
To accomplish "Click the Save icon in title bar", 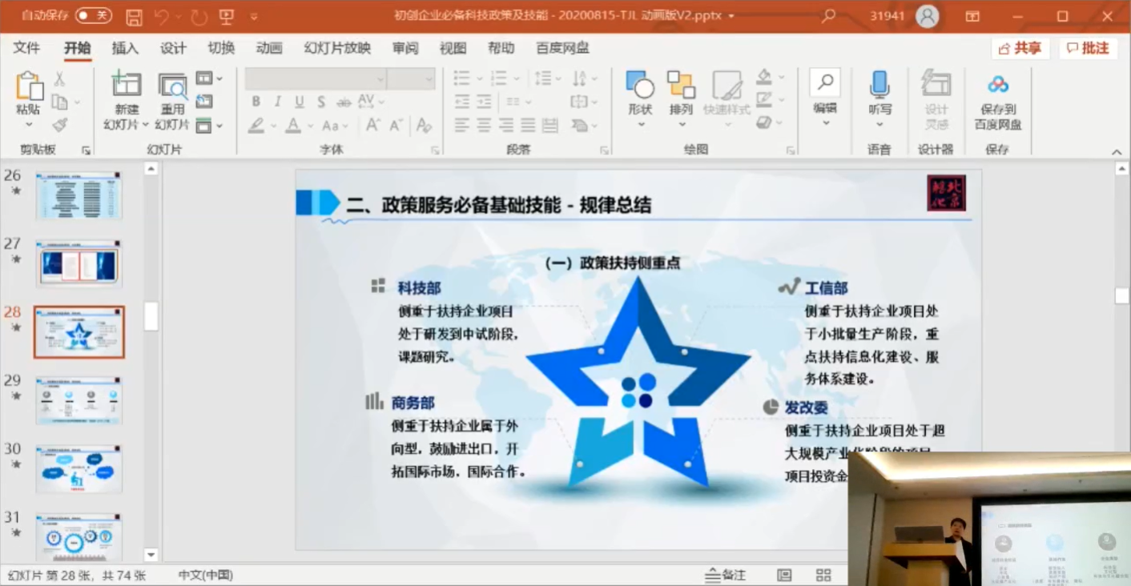I will tap(134, 16).
